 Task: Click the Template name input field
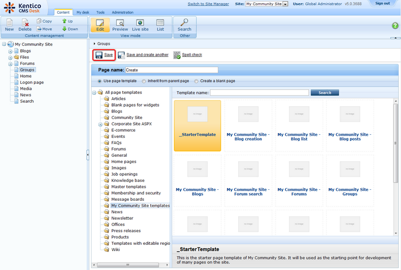[259, 93]
